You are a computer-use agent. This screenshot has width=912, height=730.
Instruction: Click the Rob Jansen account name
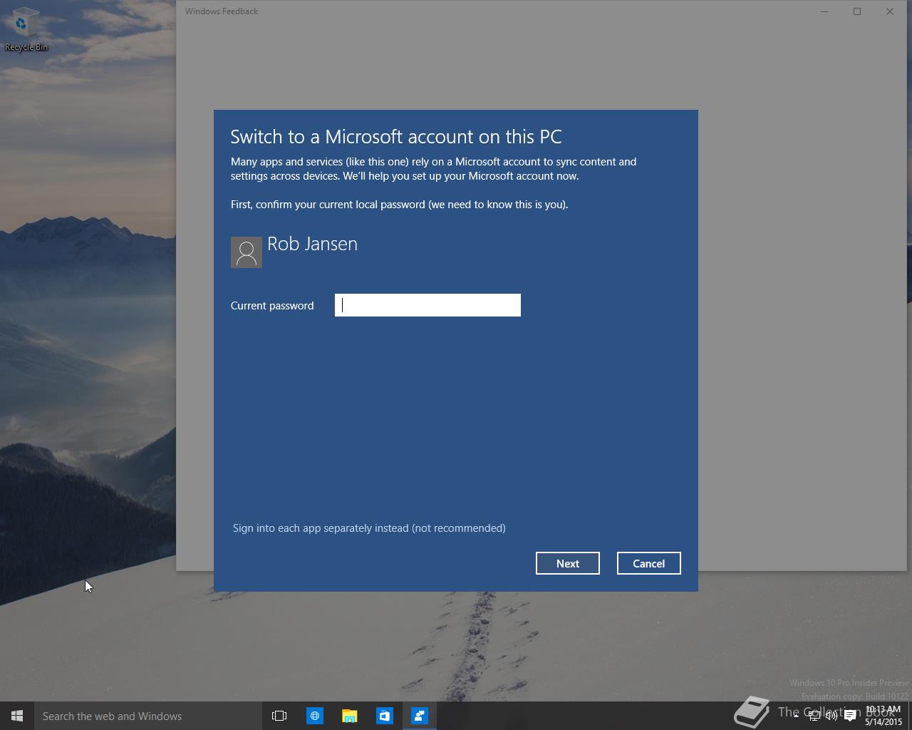(312, 244)
